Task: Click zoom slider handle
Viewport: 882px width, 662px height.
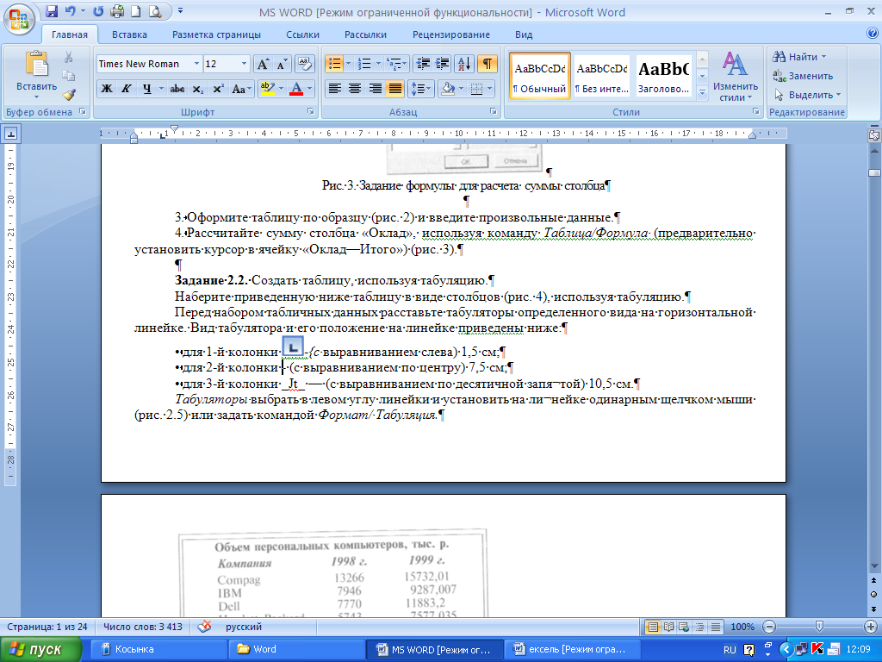Action: [x=820, y=627]
